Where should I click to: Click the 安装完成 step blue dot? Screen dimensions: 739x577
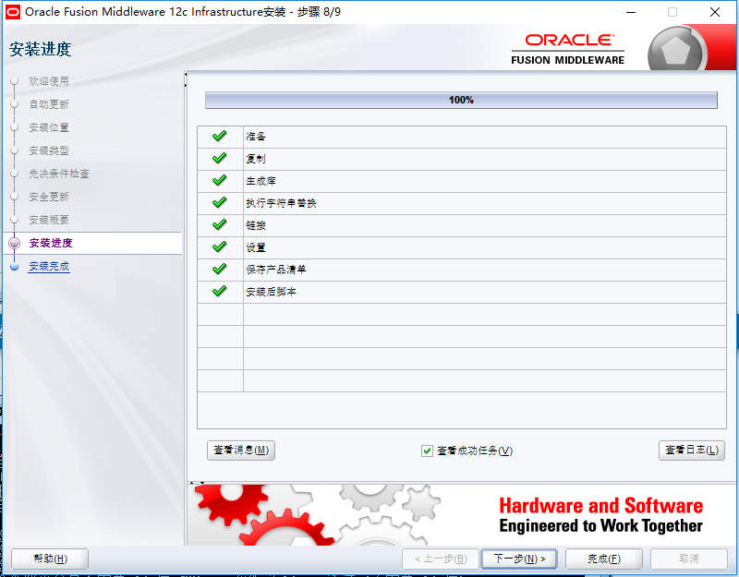pyautogui.click(x=15, y=267)
